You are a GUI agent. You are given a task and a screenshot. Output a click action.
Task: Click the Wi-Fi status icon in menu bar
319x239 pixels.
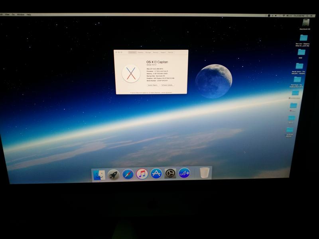click(x=284, y=16)
